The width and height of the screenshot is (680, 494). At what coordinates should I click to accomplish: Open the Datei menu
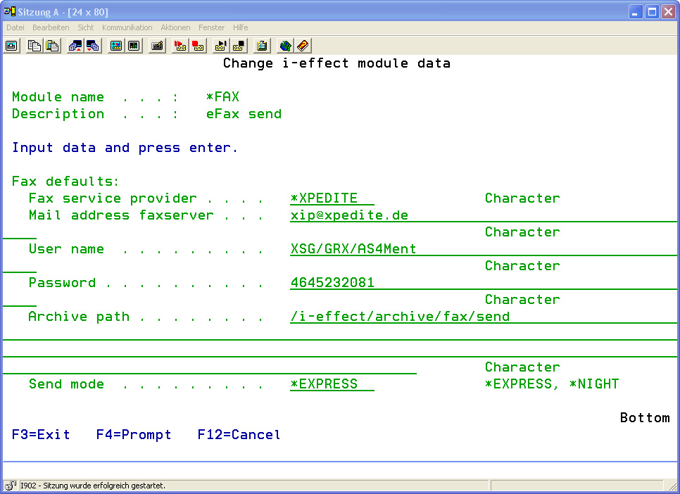[x=15, y=27]
